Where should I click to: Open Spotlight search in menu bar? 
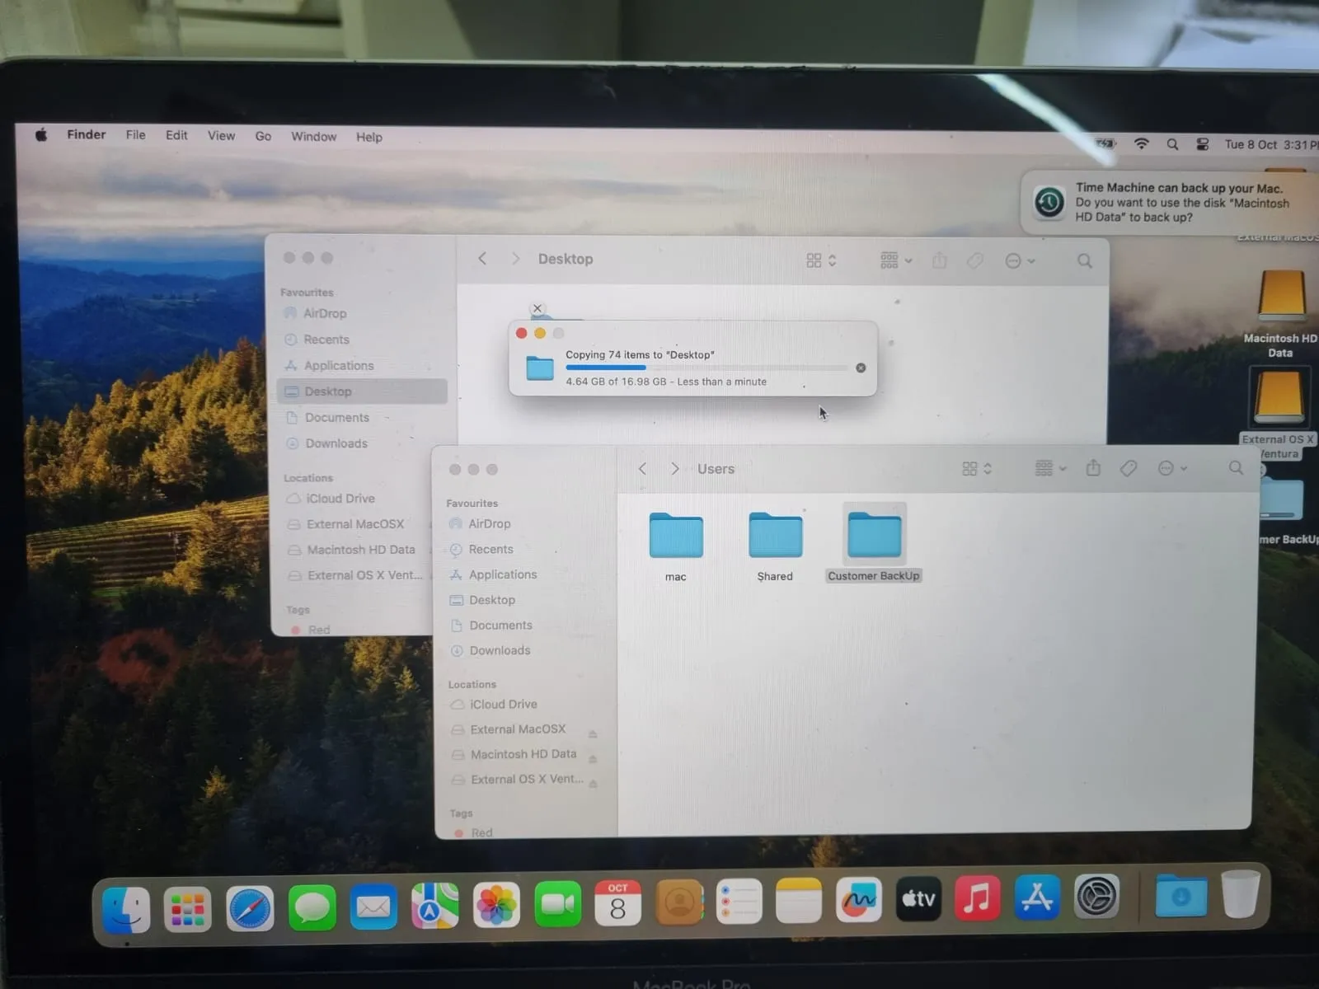1172,144
